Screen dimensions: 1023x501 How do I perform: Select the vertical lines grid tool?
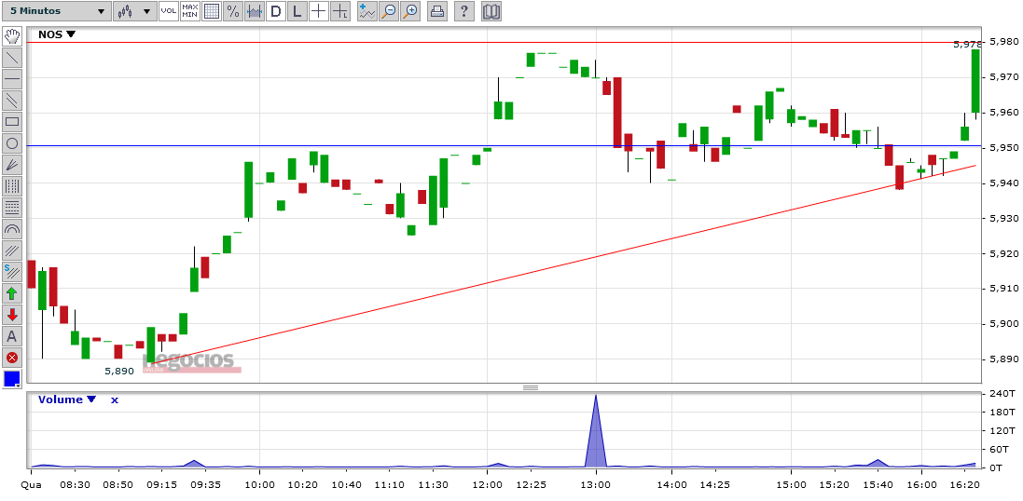(x=12, y=186)
